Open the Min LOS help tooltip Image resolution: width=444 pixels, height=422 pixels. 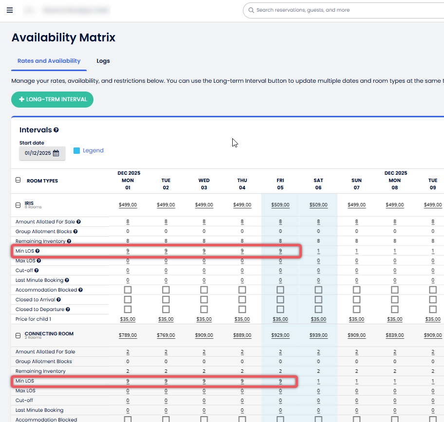tap(38, 251)
